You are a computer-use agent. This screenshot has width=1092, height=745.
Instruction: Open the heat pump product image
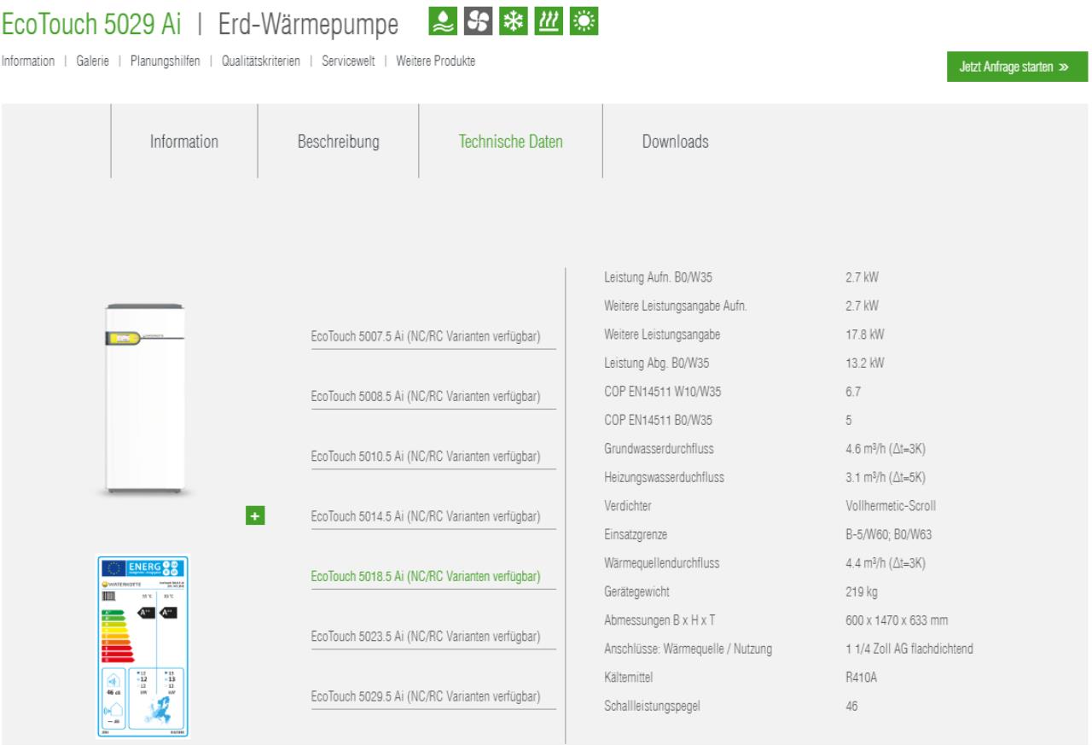144,399
